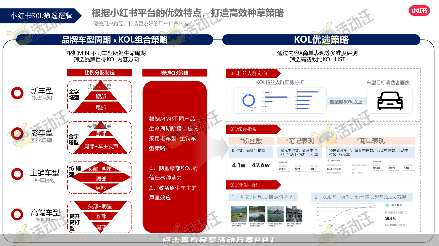Screen dimensions: 439x246
Task: Click the 189,573 exposure value
Action: [x=377, y=168]
